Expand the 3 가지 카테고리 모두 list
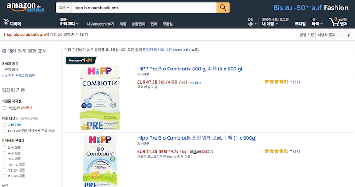The image size is (355, 187). tap(20, 76)
